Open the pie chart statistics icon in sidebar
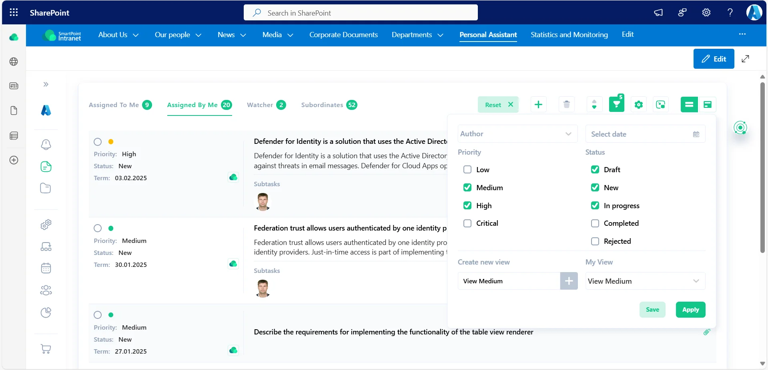The height and width of the screenshot is (370, 768). click(46, 312)
